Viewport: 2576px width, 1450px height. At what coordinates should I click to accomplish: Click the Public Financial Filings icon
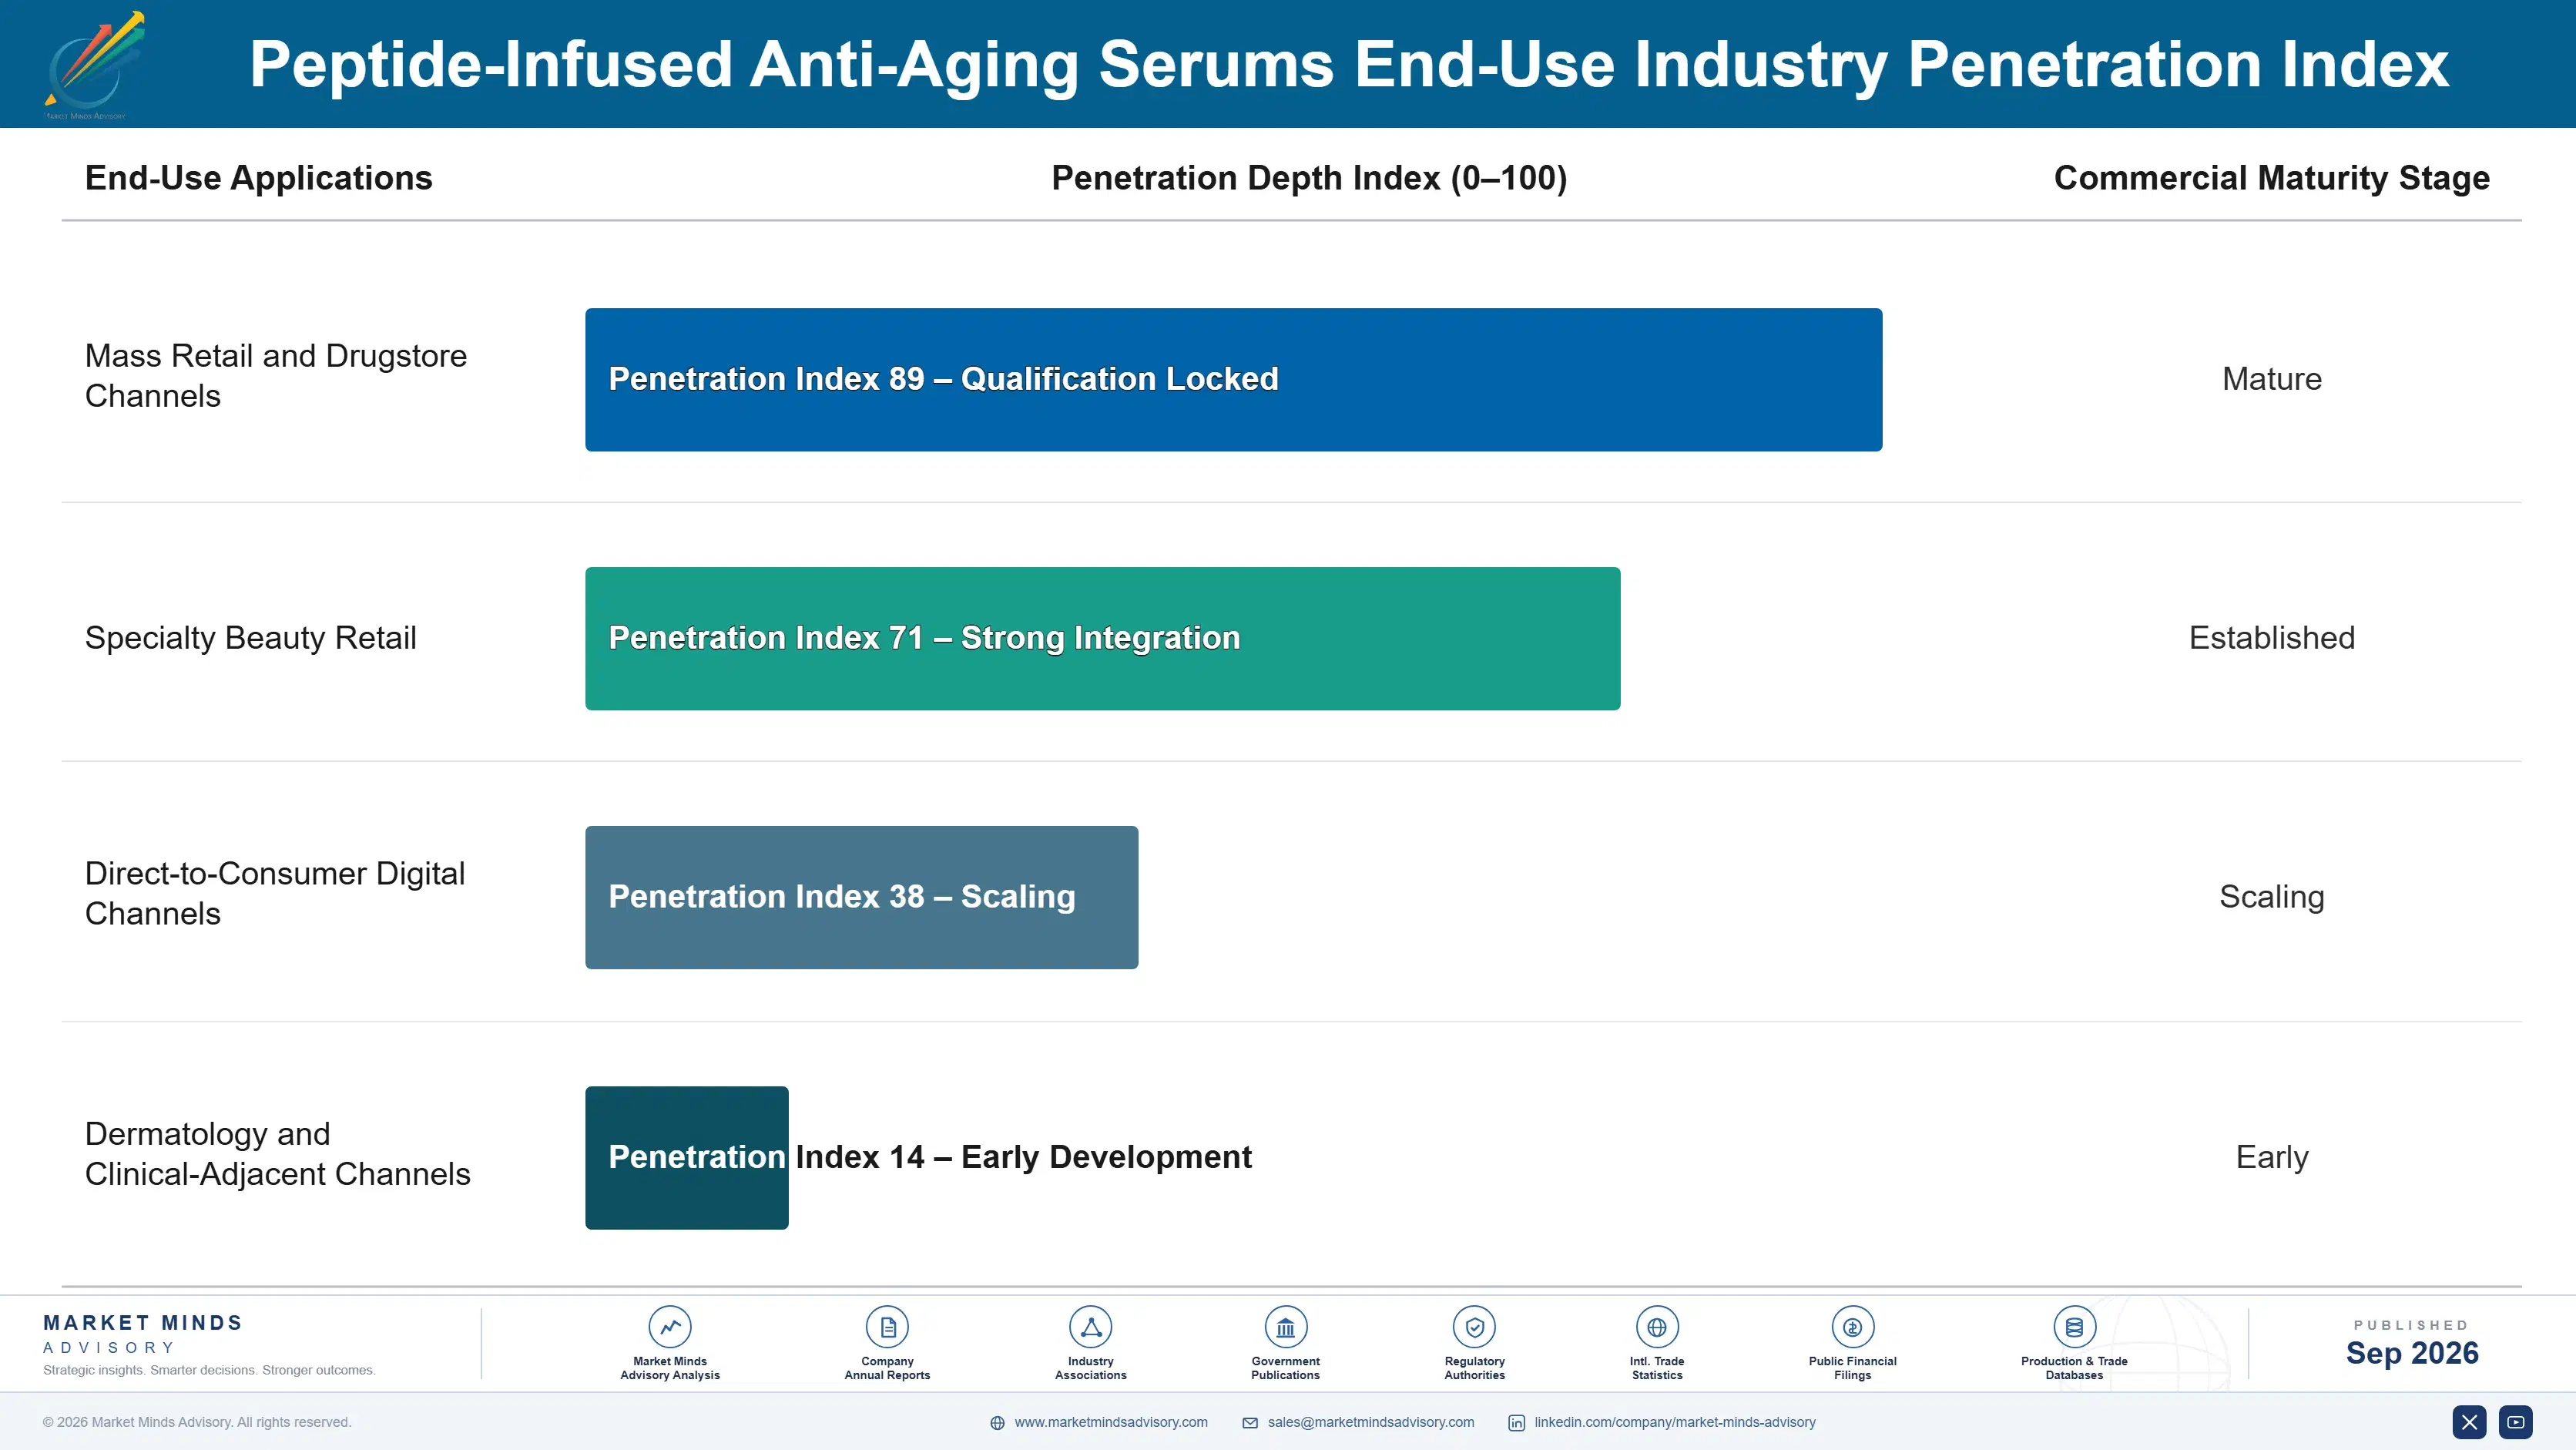click(x=1852, y=1327)
